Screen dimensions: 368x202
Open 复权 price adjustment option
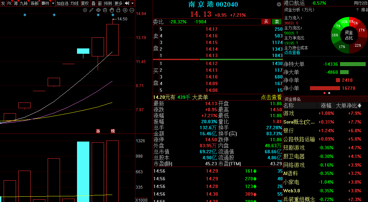coord(85,3)
